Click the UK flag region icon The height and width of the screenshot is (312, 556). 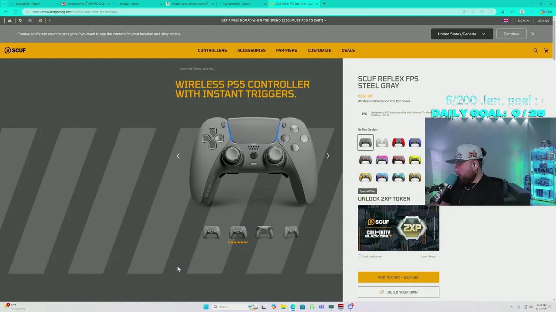click(506, 20)
